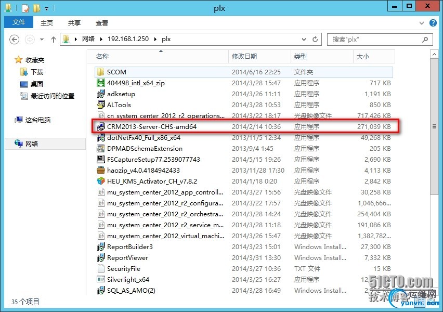This screenshot has height=312, width=443.
Task: Click the TXT 文件 type cell
Action: tap(307, 268)
